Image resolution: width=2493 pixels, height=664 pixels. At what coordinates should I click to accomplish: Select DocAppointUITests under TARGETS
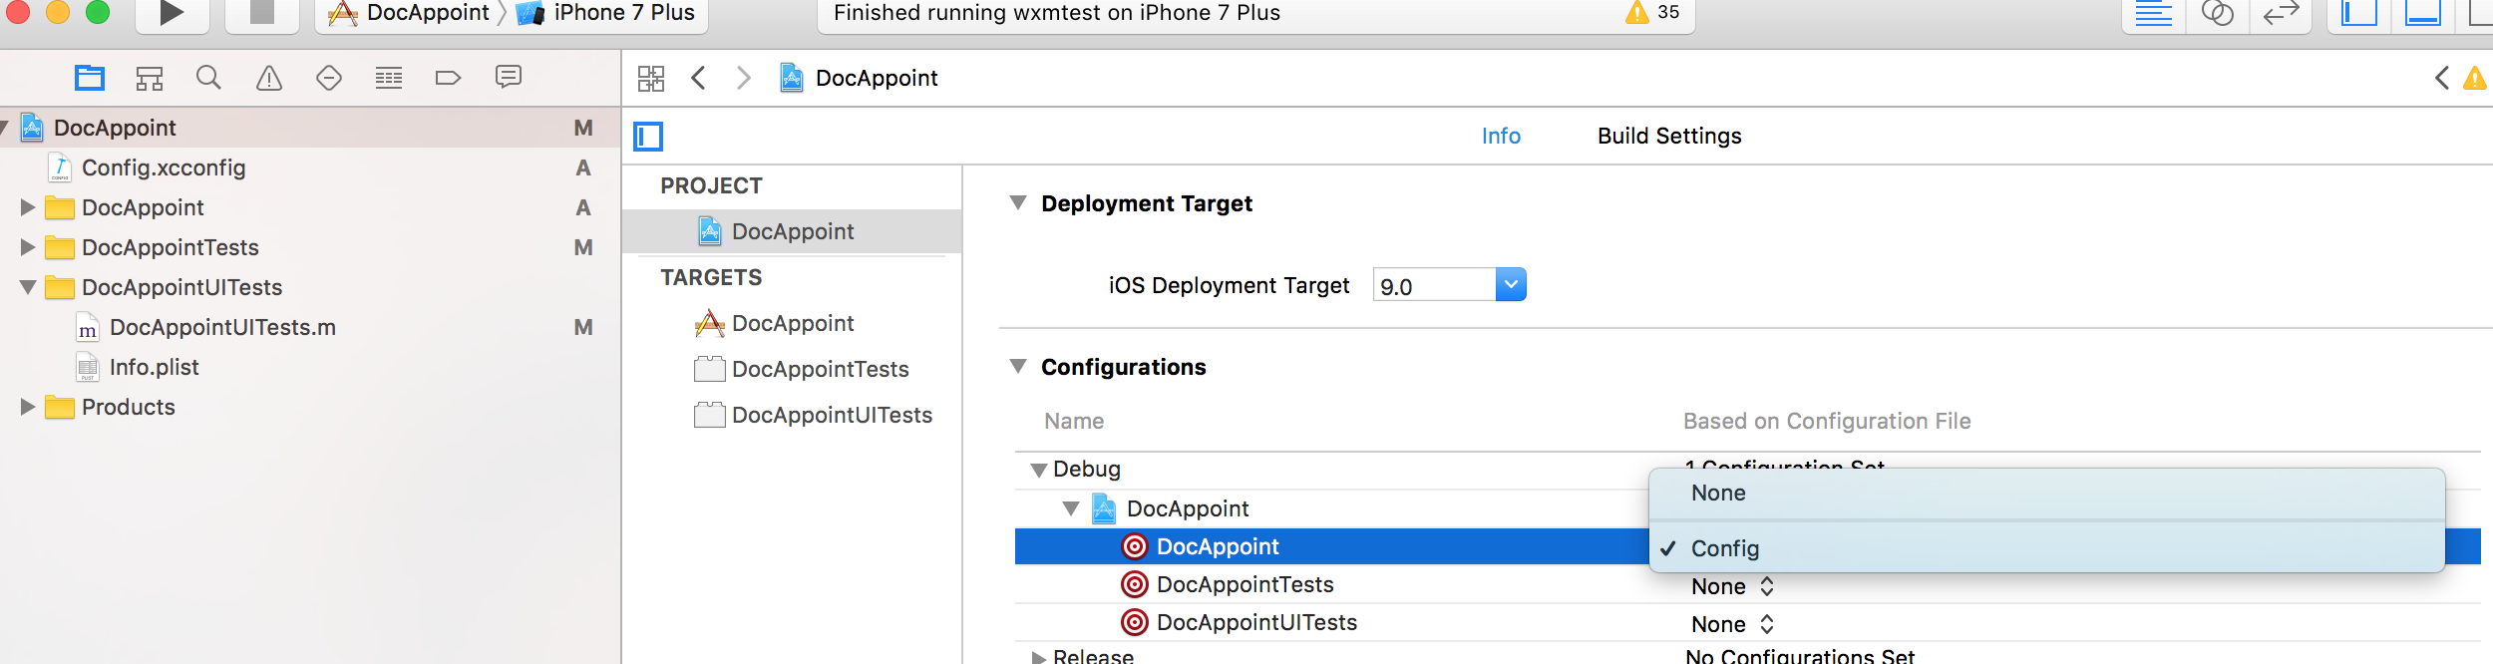[x=792, y=415]
